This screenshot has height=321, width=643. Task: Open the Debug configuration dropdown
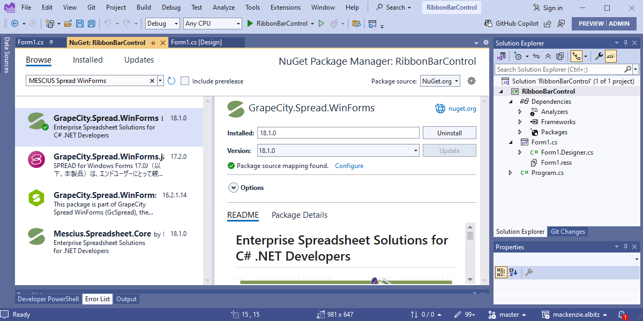pos(163,24)
